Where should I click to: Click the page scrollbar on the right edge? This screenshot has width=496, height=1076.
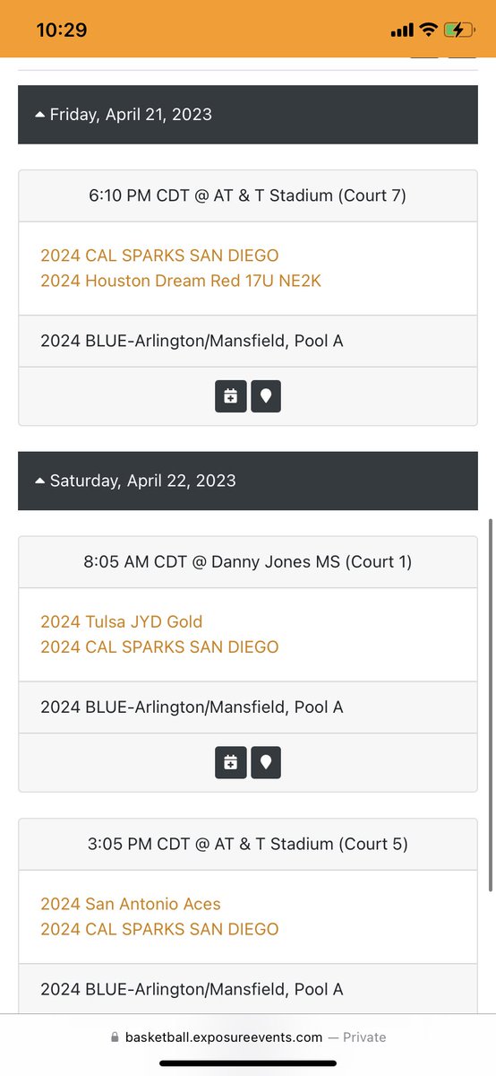click(x=491, y=704)
